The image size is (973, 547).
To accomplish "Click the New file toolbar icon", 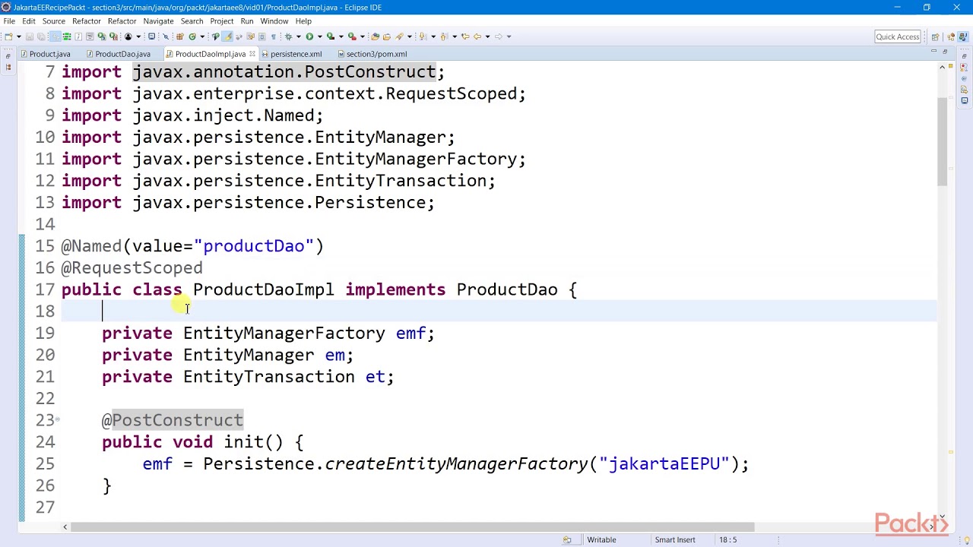I will (x=9, y=36).
